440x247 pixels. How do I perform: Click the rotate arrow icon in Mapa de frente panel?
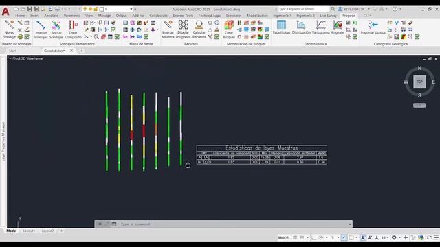point(139,30)
